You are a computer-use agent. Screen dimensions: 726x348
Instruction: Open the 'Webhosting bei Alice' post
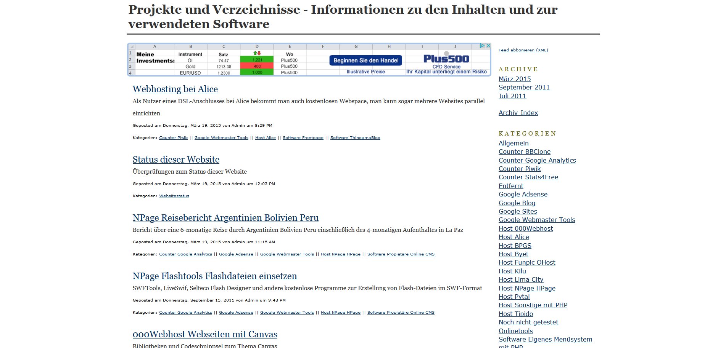pos(175,89)
